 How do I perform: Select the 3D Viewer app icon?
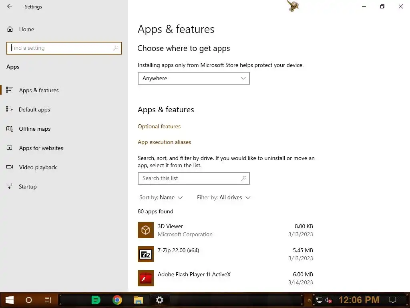[146, 230]
